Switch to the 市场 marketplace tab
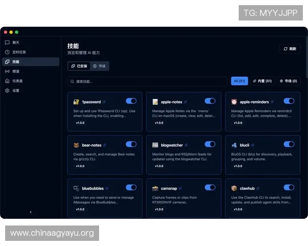The height and width of the screenshot is (246, 308). [x=99, y=66]
